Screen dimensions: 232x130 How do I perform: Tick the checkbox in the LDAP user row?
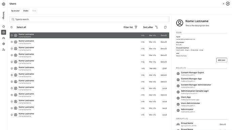[12, 69]
